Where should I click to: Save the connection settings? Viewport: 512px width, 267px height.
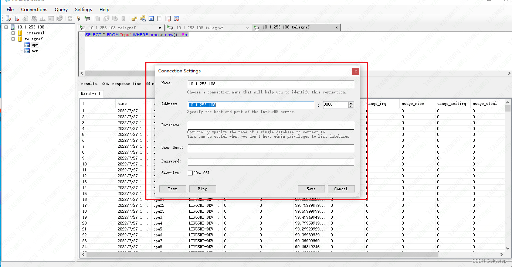click(x=311, y=189)
